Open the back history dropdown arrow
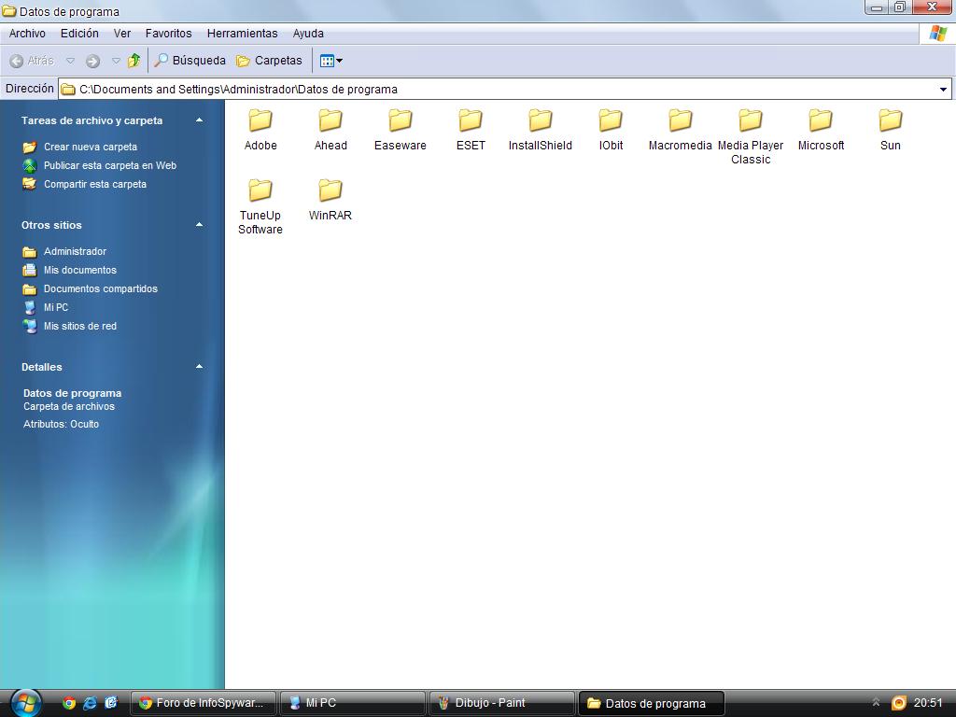Screen dimensions: 956x717 pos(70,61)
